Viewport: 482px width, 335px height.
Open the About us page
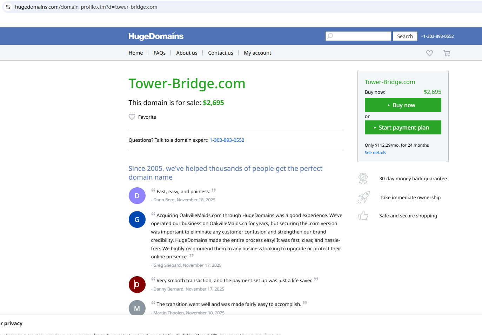point(187,53)
